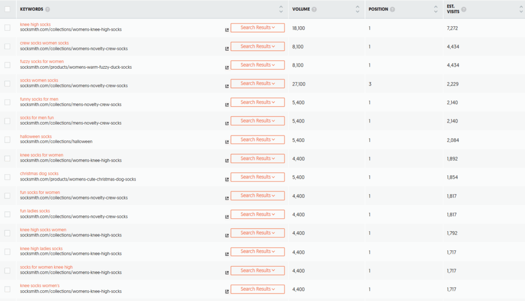Toggle the select-all checkbox in header
This screenshot has height=301, width=525.
point(7,9)
